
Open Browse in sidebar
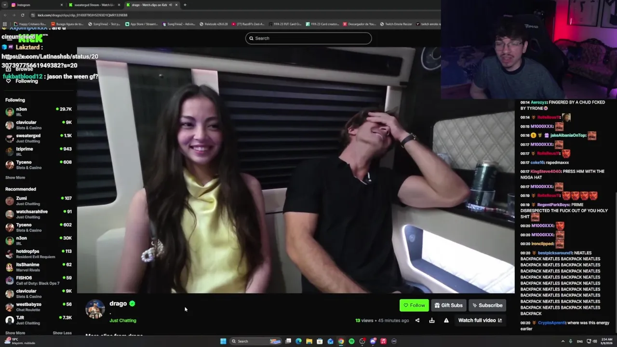click(24, 69)
